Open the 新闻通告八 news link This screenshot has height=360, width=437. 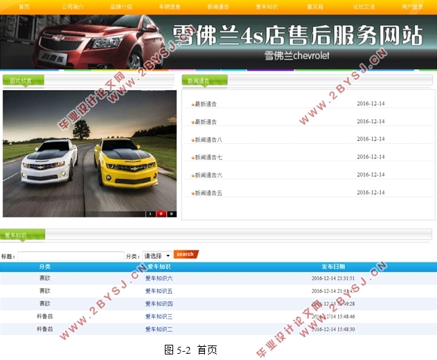pos(208,140)
